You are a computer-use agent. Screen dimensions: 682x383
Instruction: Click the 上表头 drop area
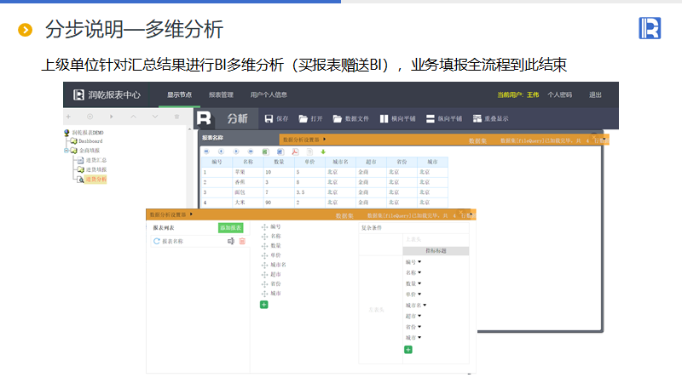tap(436, 240)
